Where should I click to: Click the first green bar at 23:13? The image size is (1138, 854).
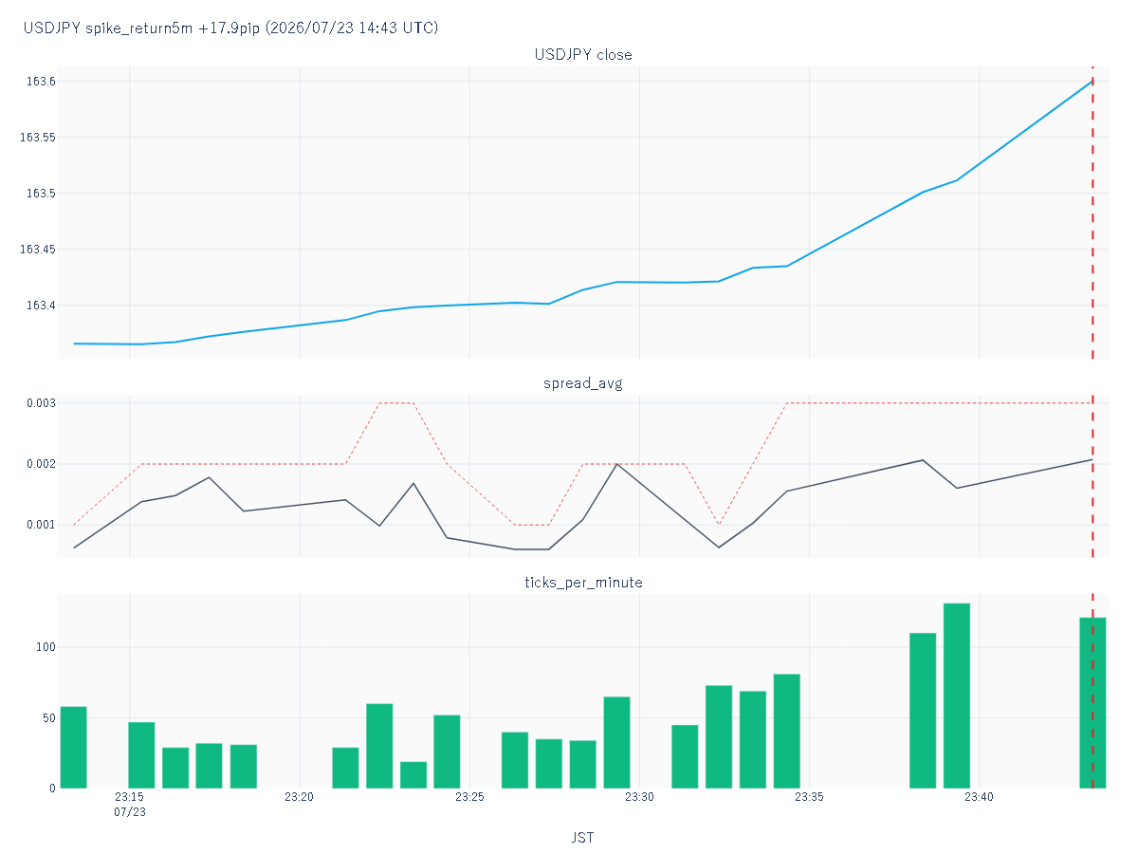(73, 747)
